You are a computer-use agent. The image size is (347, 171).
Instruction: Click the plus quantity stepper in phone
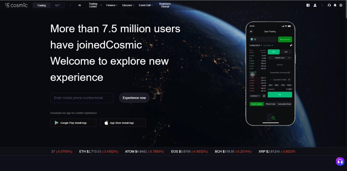(289, 80)
